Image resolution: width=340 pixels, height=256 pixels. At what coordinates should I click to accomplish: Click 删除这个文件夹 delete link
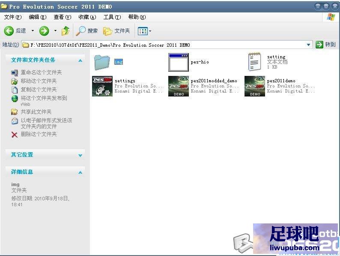39,134
